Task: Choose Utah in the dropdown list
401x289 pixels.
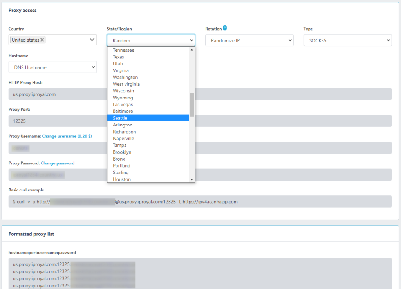Action: click(x=148, y=64)
